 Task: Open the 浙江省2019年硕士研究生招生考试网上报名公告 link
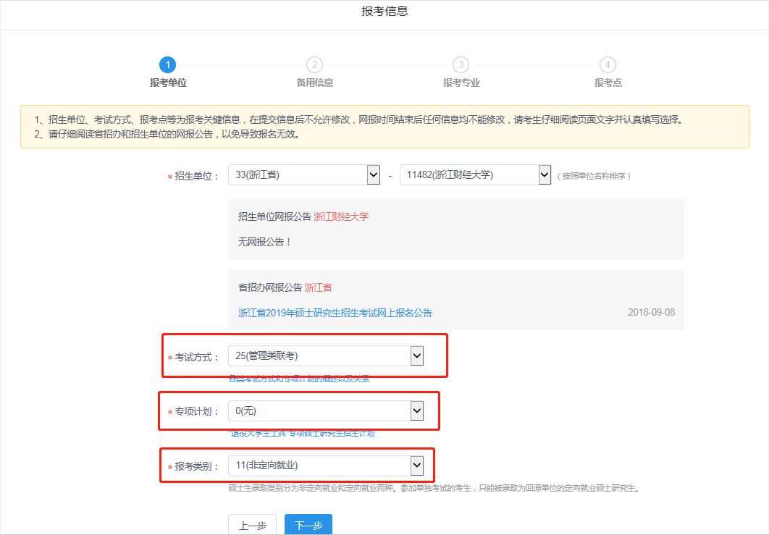[335, 313]
